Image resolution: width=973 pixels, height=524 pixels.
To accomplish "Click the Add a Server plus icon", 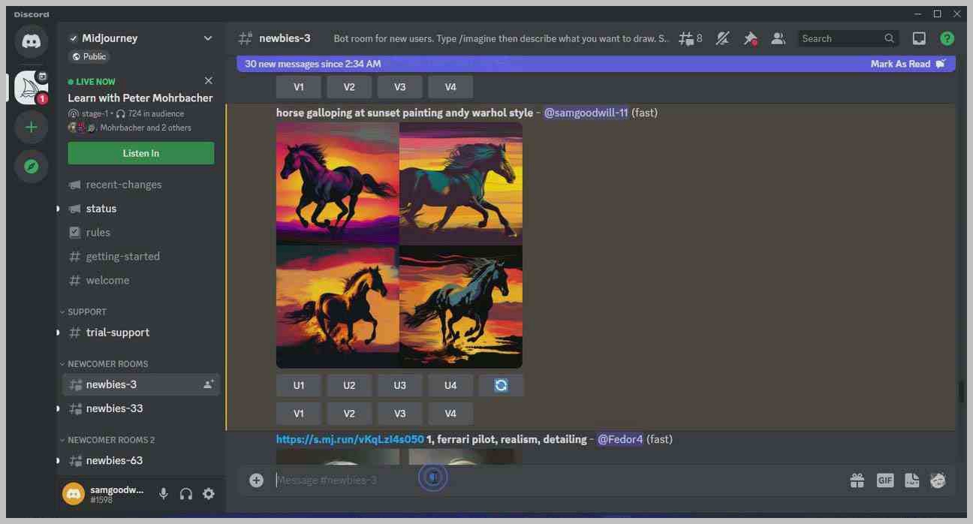I will click(x=31, y=127).
